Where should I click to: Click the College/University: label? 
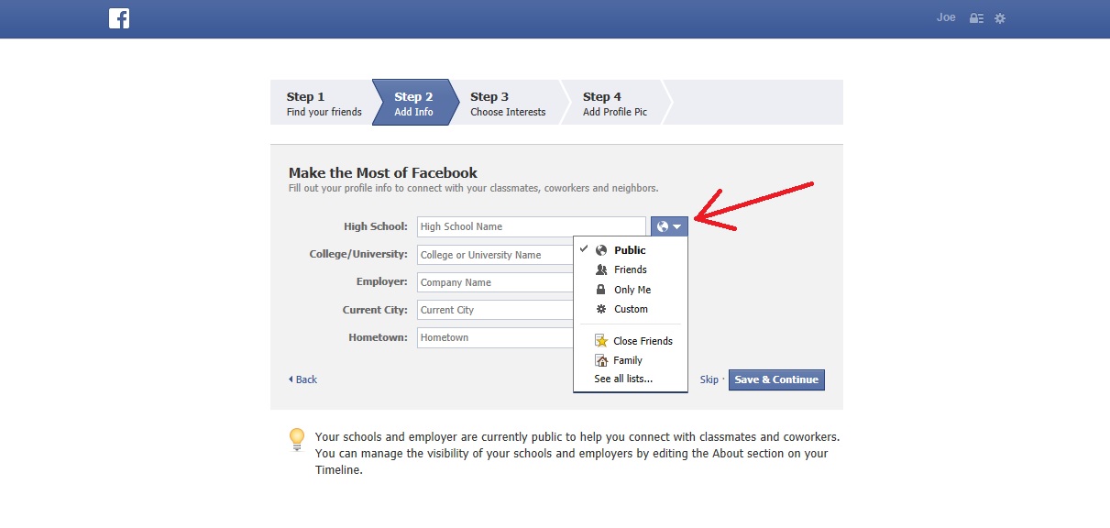point(358,254)
